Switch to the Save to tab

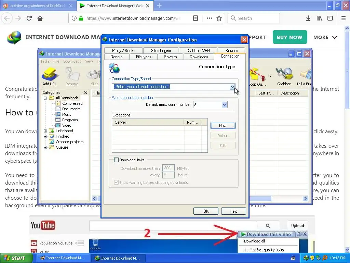click(x=170, y=57)
